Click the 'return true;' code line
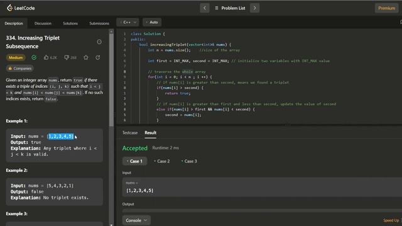Image resolution: width=402 pixels, height=226 pixels. 178,94
